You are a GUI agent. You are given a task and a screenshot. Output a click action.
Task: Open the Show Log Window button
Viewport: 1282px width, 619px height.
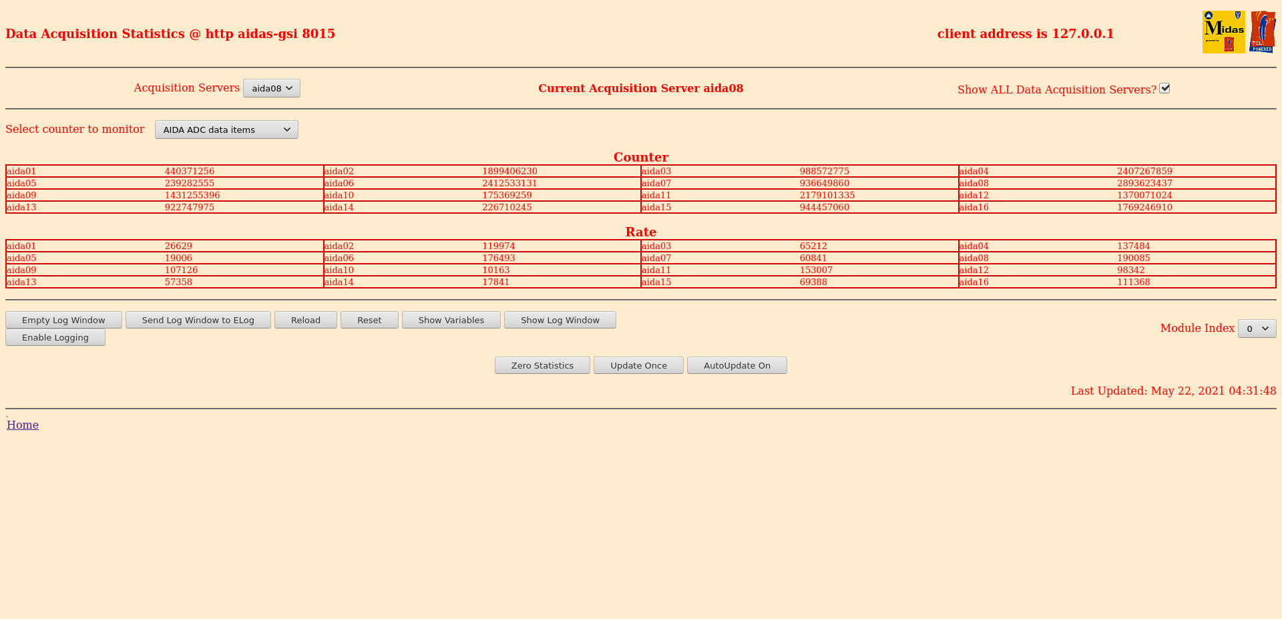560,320
